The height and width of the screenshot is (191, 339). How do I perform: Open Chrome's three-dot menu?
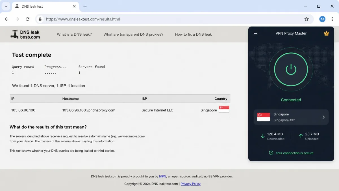[332, 19]
